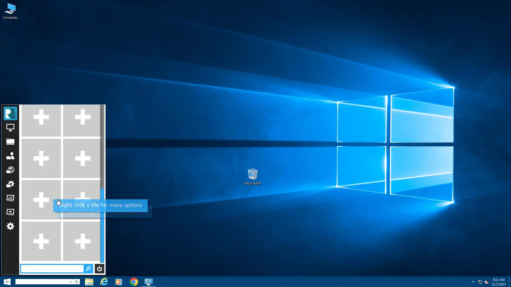Open the folder icon in the menu sidebar
Image resolution: width=511 pixels, height=287 pixels.
click(10, 142)
